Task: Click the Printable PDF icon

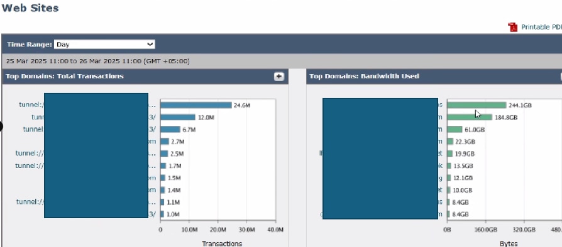Action: (x=512, y=27)
